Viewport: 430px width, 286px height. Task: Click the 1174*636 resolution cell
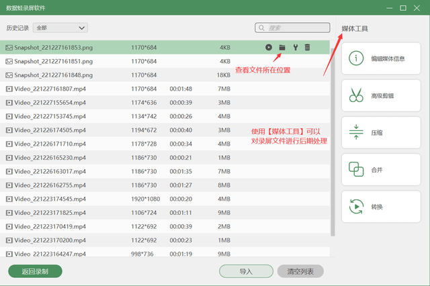(144, 103)
